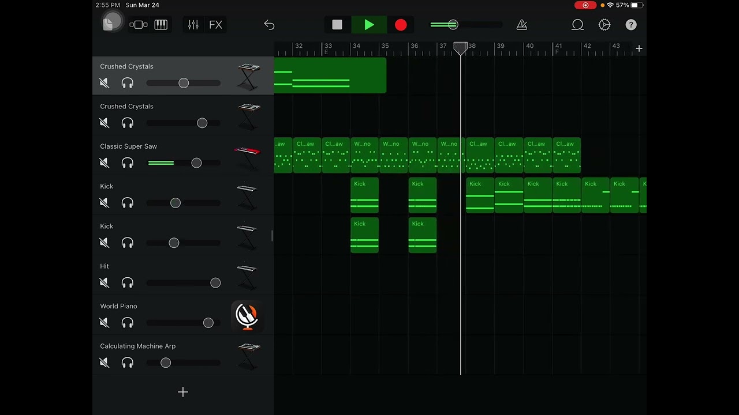The height and width of the screenshot is (415, 739).
Task: Mute the upper Kick track
Action: (104, 203)
